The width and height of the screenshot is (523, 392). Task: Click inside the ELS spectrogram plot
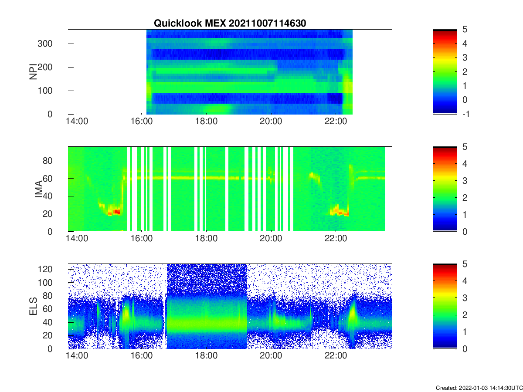(x=230, y=306)
